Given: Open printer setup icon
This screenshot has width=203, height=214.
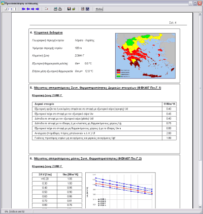Looking at the screenshot, I should tap(55, 9).
